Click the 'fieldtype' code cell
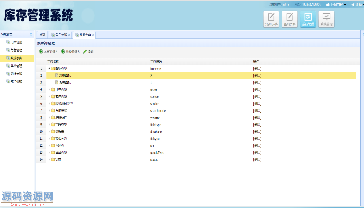The image size is (364, 208). coord(201,125)
